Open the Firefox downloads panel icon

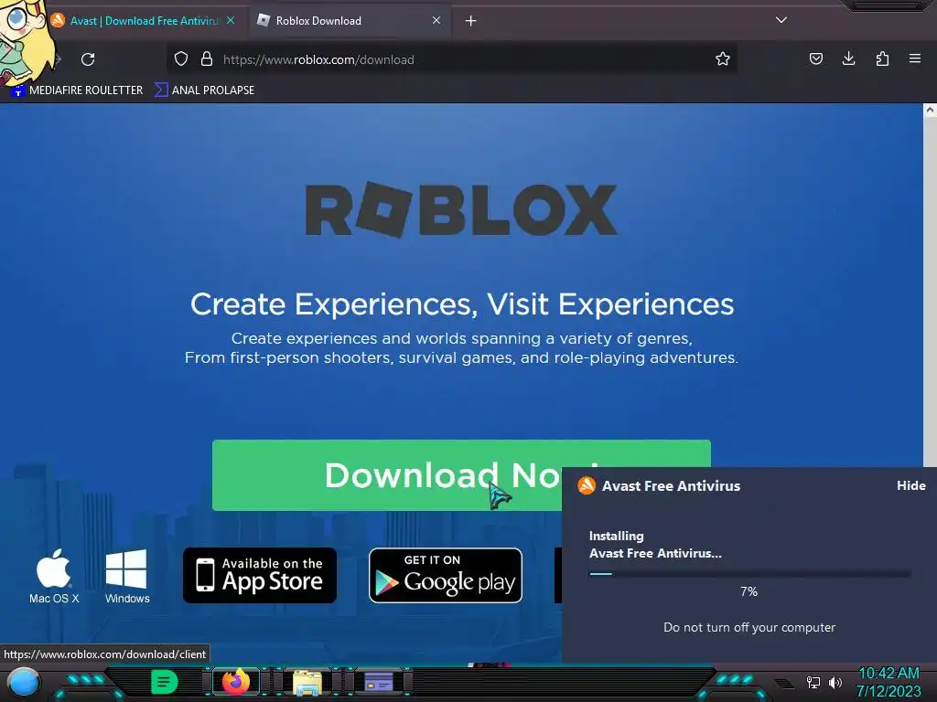[x=848, y=58]
